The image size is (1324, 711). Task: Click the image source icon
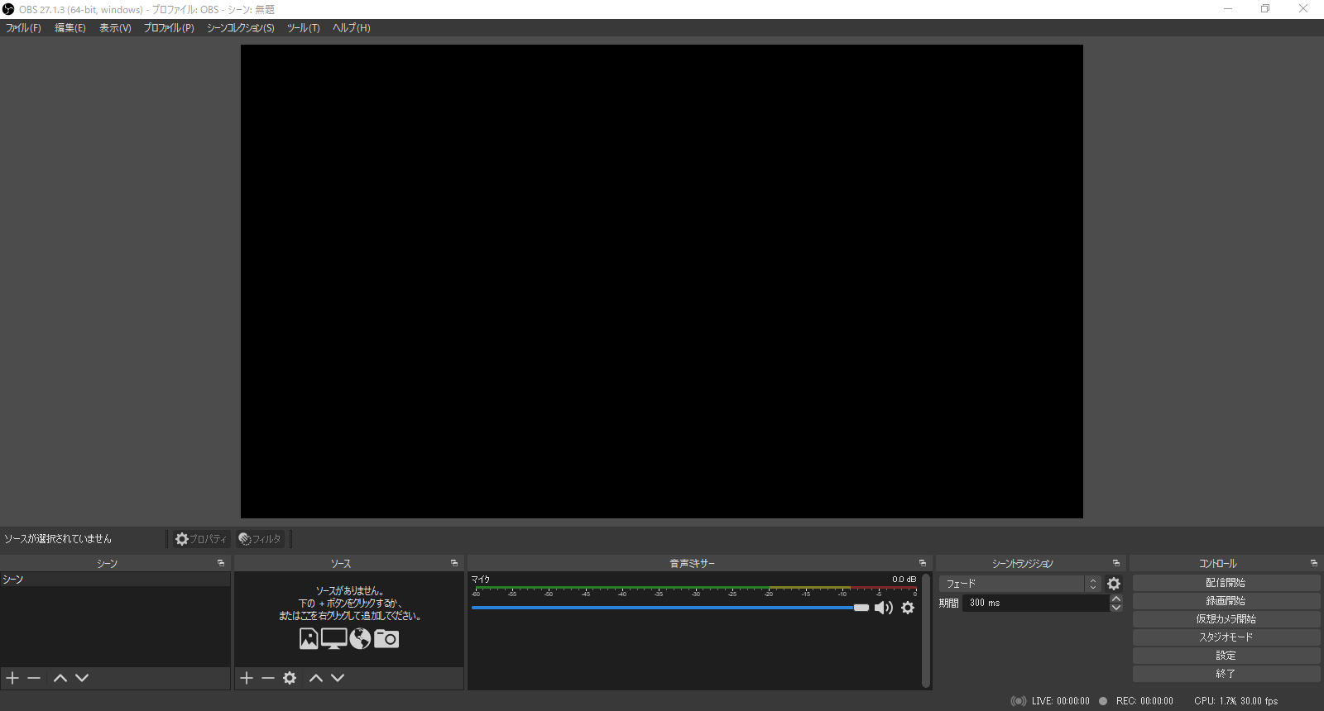click(309, 638)
